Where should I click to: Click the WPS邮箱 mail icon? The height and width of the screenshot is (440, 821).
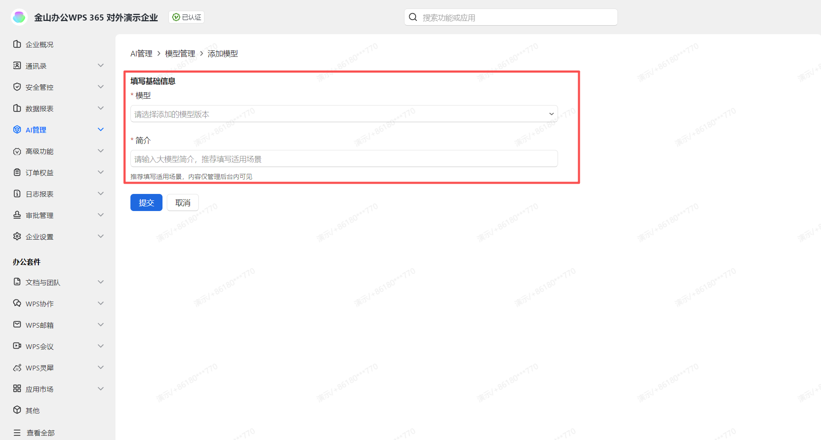tap(17, 324)
